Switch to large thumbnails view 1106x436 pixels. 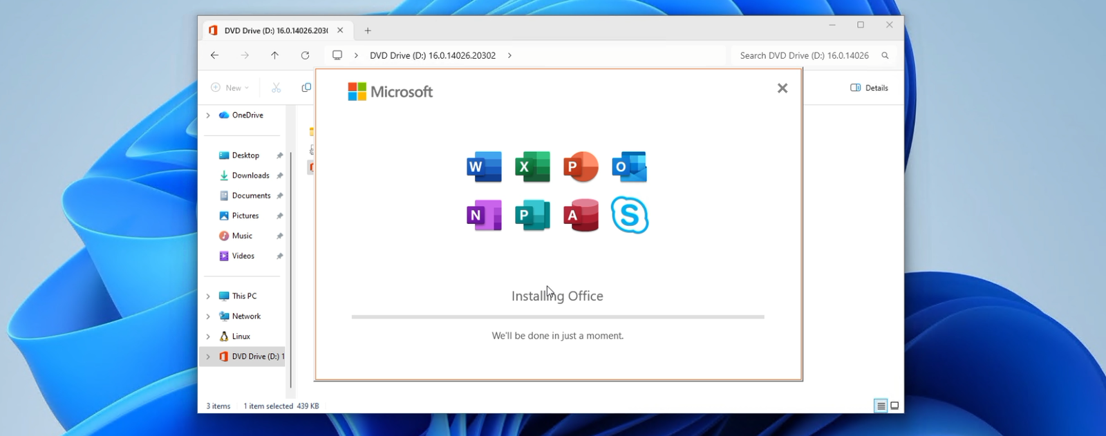pos(894,406)
